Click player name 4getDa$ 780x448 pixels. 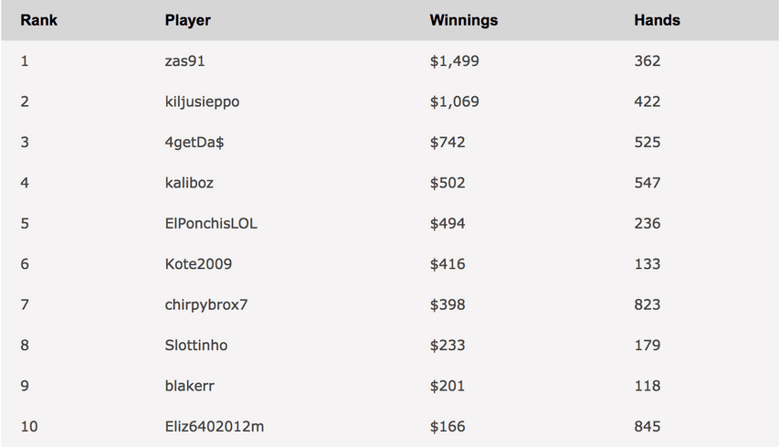(x=195, y=143)
